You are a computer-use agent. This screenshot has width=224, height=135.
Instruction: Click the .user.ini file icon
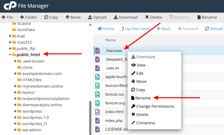coord(97,68)
